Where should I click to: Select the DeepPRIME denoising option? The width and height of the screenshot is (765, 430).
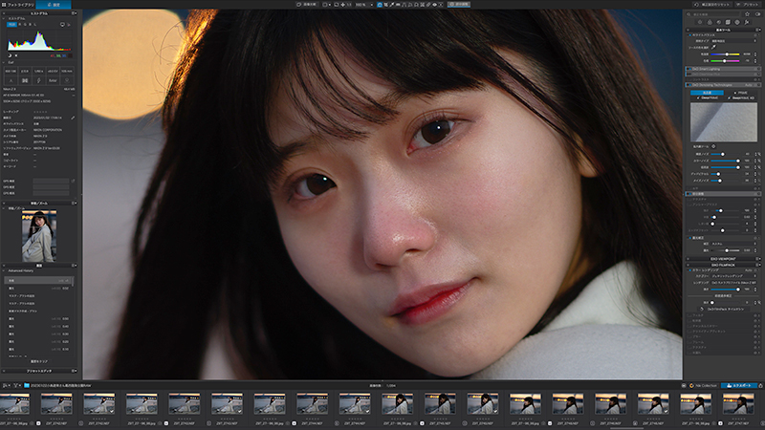pos(707,98)
